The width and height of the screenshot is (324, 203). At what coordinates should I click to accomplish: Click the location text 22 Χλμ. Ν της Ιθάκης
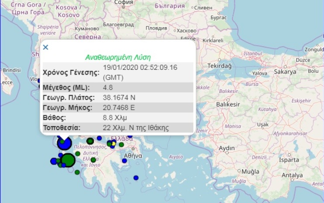point(136,128)
